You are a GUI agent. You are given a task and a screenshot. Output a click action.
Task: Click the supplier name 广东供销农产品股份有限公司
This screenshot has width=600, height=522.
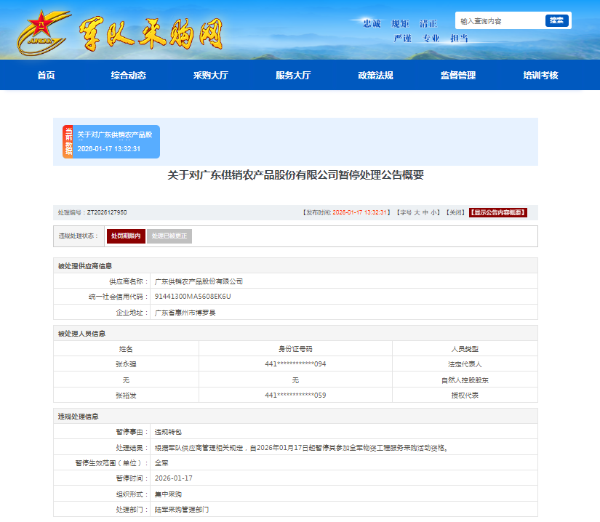[199, 281]
